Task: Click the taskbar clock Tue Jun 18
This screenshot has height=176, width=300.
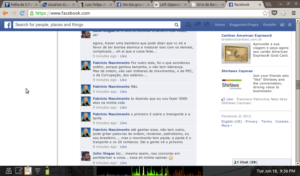Action: pyautogui.click(x=276, y=171)
